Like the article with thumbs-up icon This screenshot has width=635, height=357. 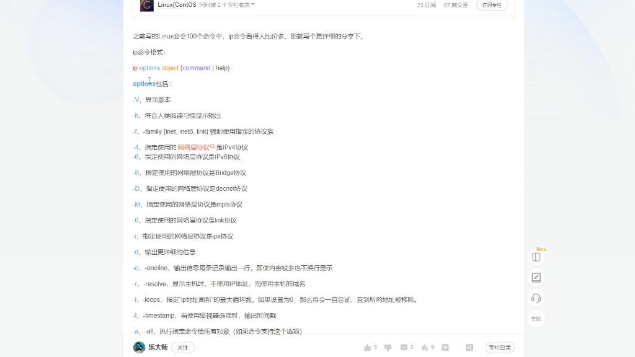(367, 347)
